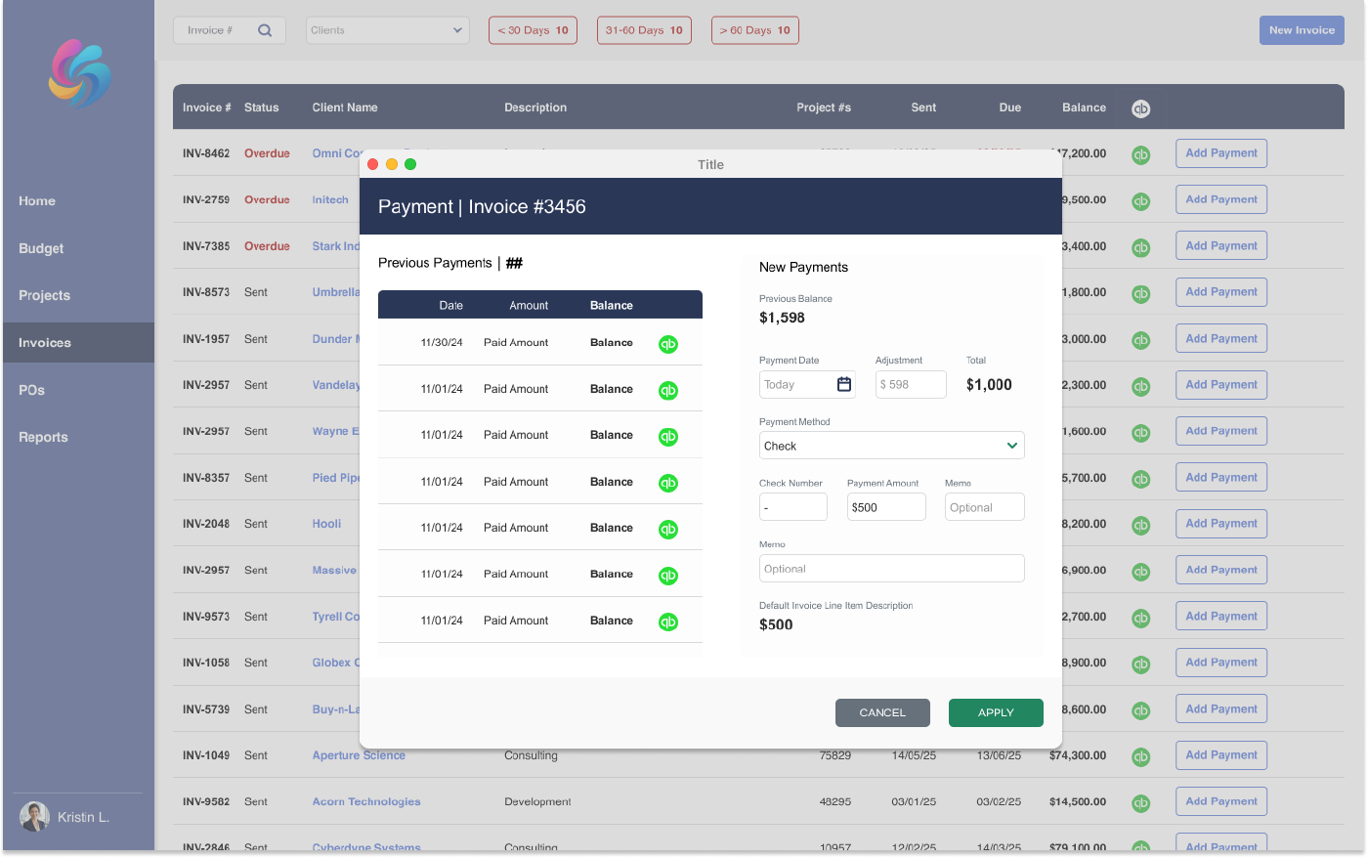Expand the Clients filter dropdown

pos(387,30)
